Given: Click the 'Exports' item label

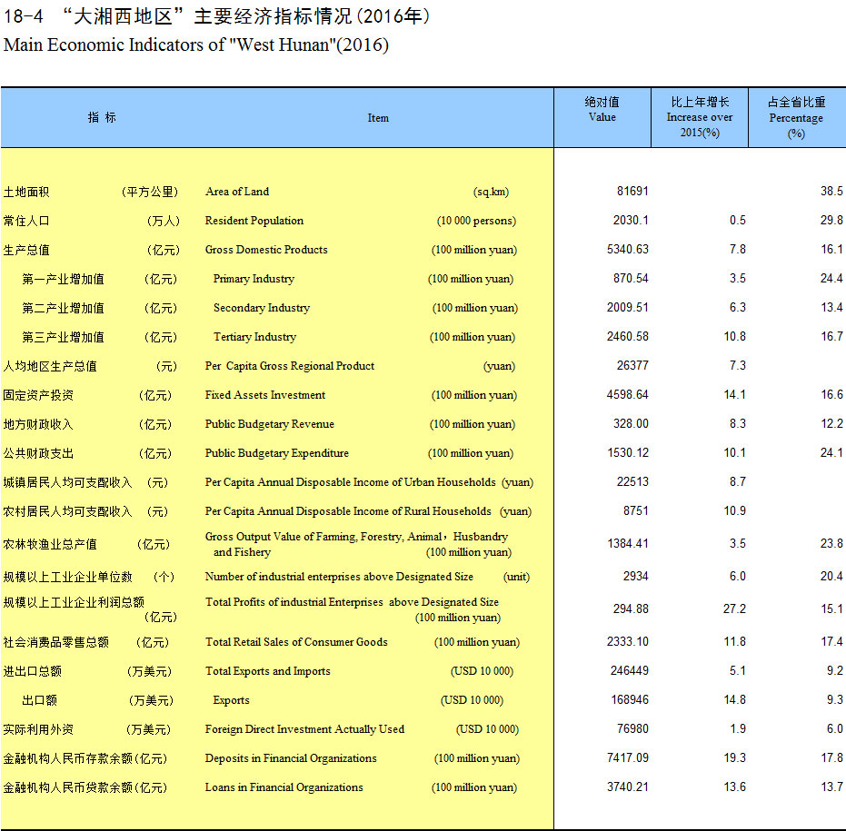Looking at the screenshot, I should click(231, 700).
